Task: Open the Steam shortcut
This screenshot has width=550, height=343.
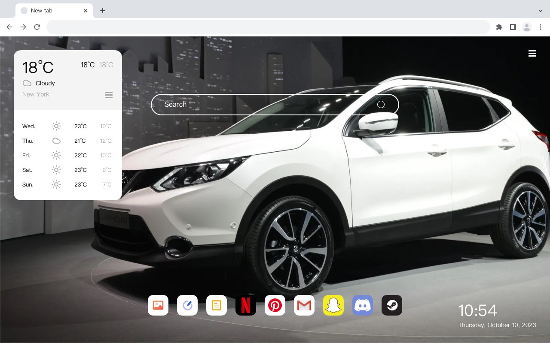Action: coord(392,305)
